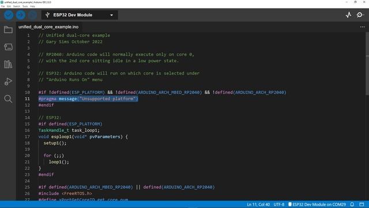Viewport: 369px width, 208px height.
Task: Click the 'void esploop1' function line
Action: coord(83,136)
